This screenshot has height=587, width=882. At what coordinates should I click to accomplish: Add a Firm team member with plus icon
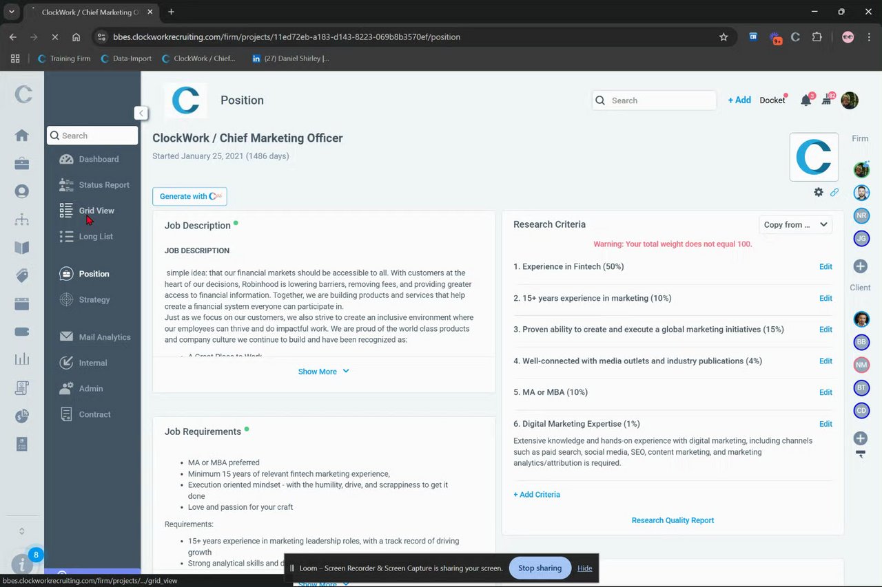coord(861,266)
